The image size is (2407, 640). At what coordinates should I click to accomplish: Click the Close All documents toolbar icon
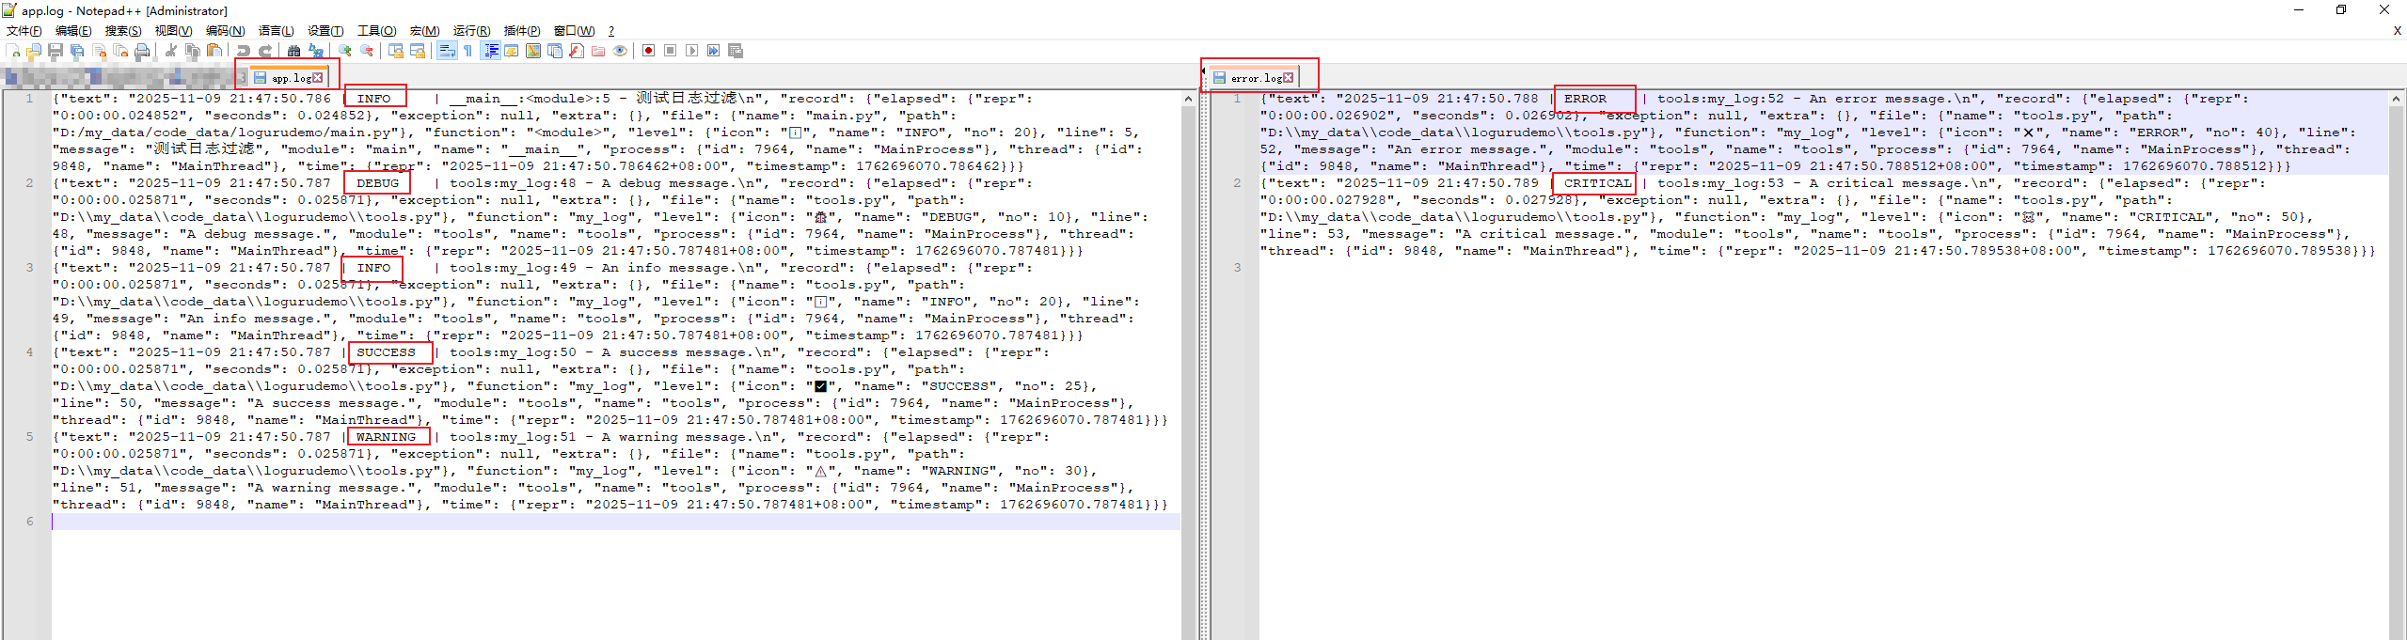(120, 51)
